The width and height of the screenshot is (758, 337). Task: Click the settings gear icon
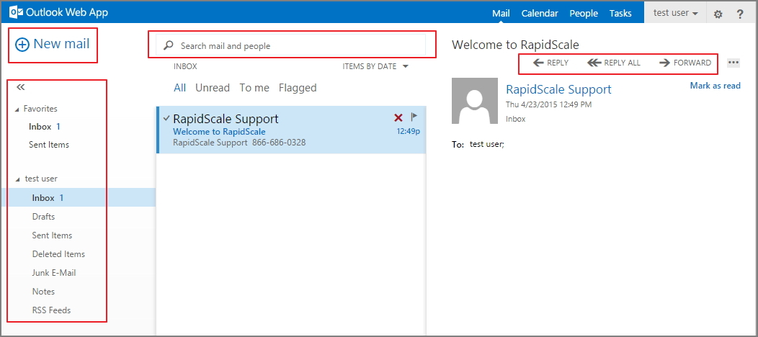(x=718, y=14)
